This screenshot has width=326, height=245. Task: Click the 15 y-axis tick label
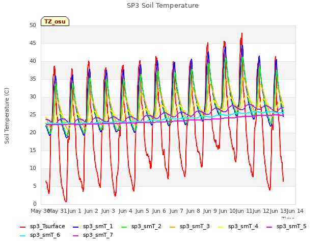pyautogui.click(x=33, y=150)
